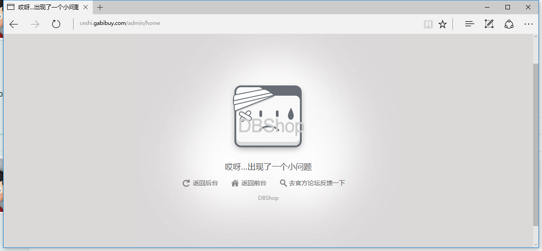Add page to favorites star
Image resolution: width=542 pixels, height=251 pixels.
(x=442, y=24)
